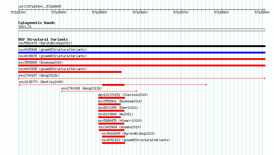The width and height of the screenshot is (274, 155).
Task: Open the esv3558901 (Boomsma2014) label
Action: tap(120, 101)
